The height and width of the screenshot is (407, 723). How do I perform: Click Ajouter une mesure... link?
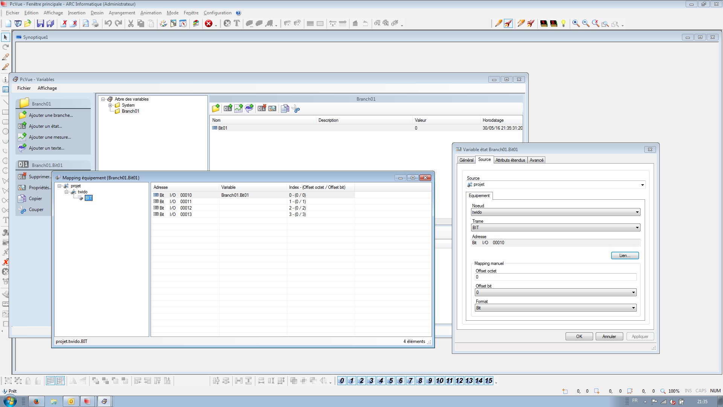[x=50, y=137]
